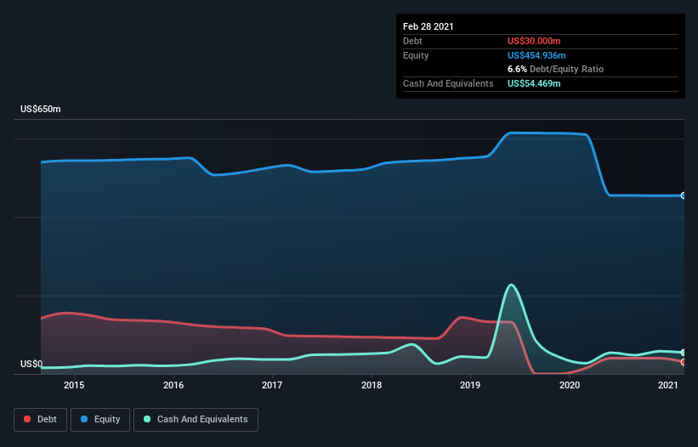Click the US$30.000m debt value
Screen dimensions: 698x447
pos(534,41)
